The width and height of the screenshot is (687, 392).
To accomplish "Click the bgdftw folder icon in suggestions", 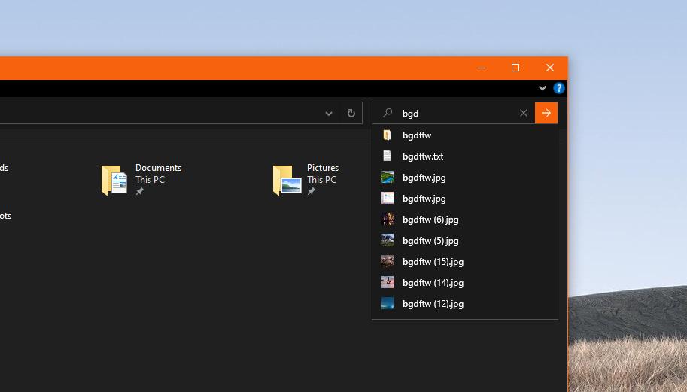I will point(388,135).
